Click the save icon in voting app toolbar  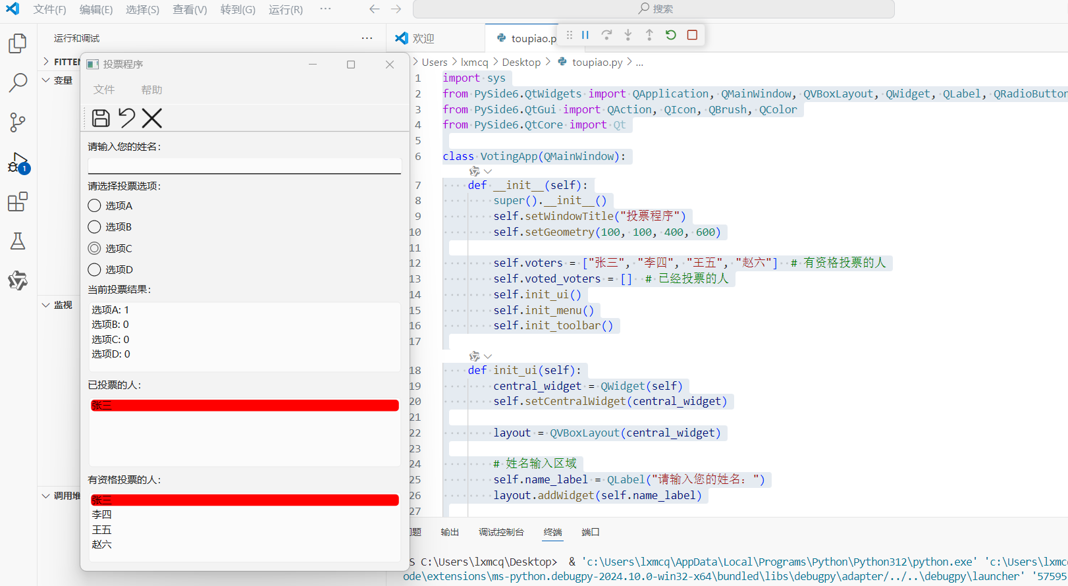[x=101, y=118]
